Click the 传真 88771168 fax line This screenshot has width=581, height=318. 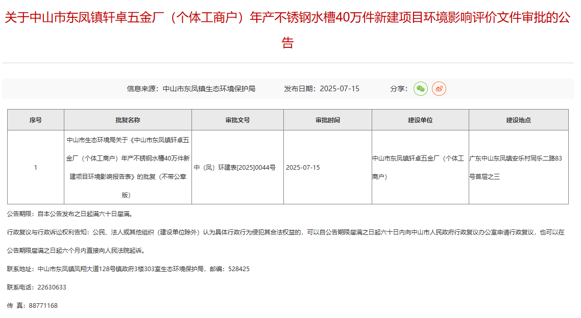(x=32, y=306)
